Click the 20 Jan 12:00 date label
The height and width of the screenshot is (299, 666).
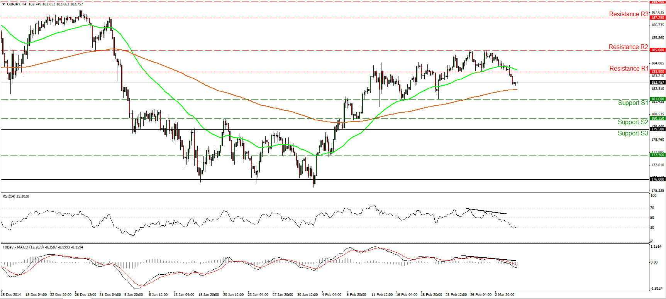[x=233, y=295]
